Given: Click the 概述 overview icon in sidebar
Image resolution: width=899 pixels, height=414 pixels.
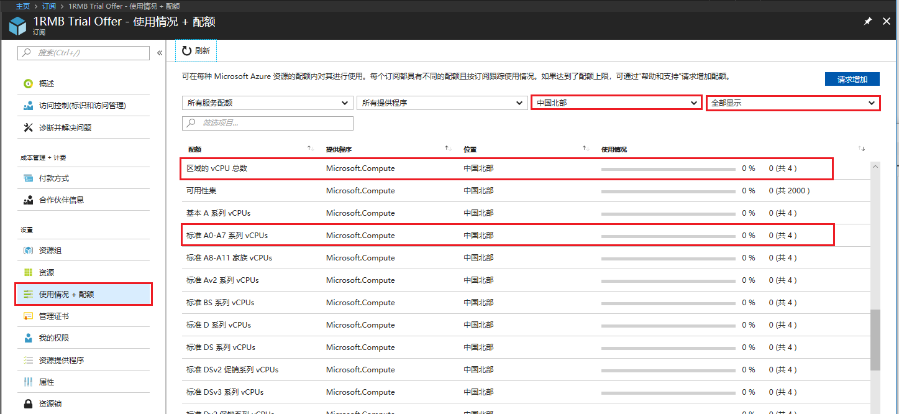Looking at the screenshot, I should (x=28, y=84).
